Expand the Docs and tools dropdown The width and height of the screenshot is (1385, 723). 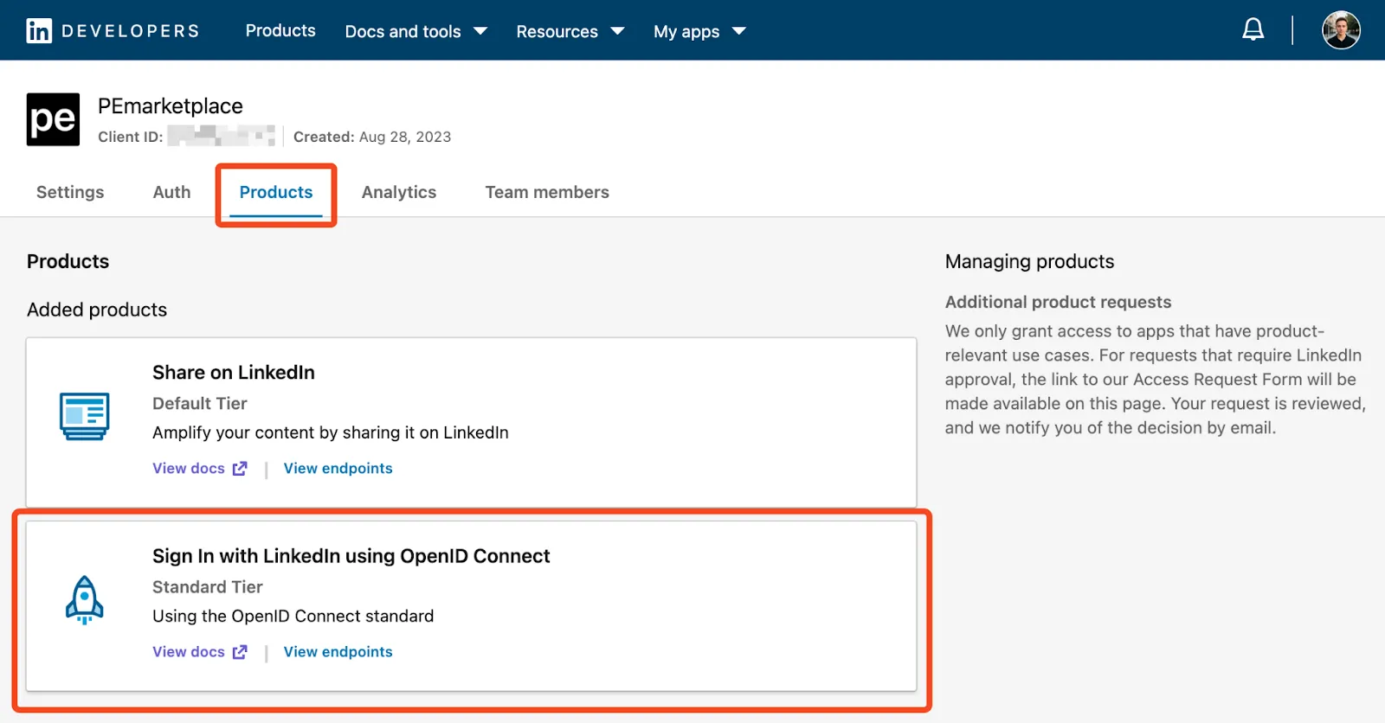(416, 31)
